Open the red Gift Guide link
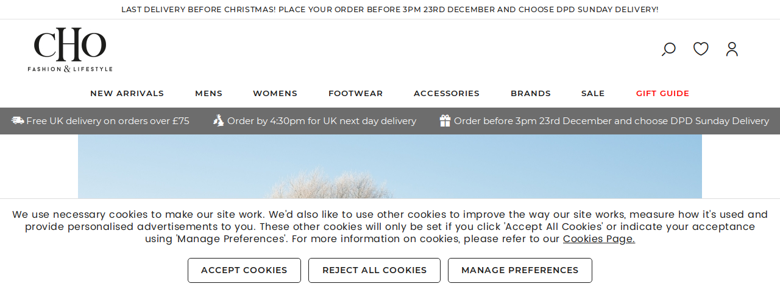Image resolution: width=780 pixels, height=292 pixels. 662,94
